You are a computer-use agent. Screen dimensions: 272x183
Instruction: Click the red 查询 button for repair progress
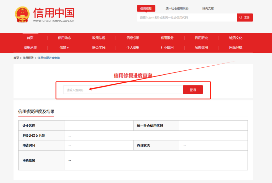pos(193,90)
